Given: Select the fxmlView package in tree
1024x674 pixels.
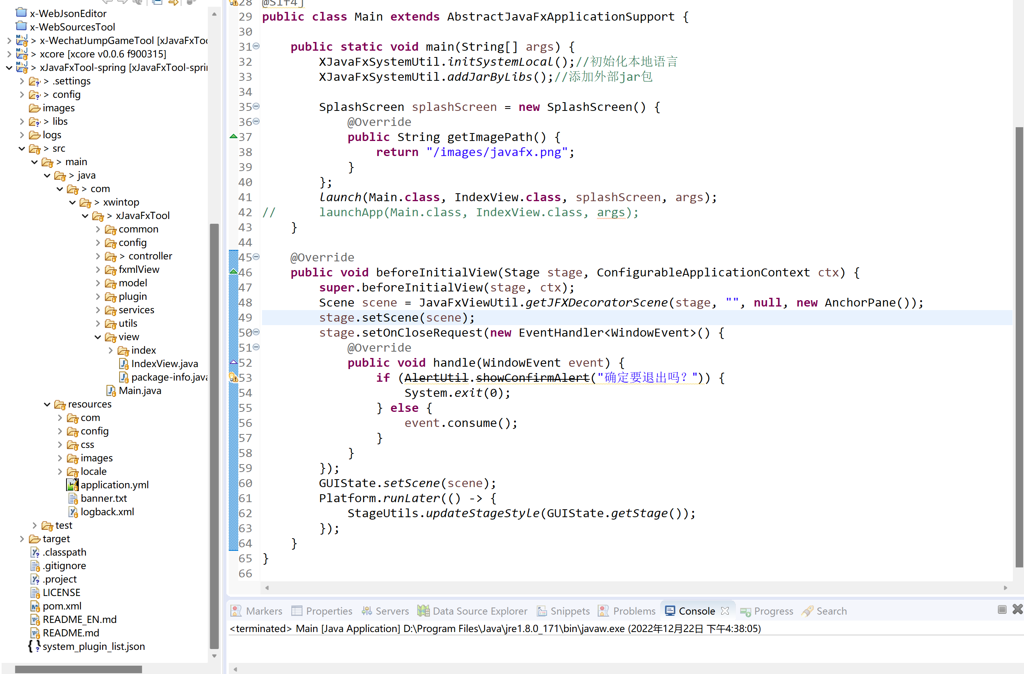Looking at the screenshot, I should click(x=139, y=269).
